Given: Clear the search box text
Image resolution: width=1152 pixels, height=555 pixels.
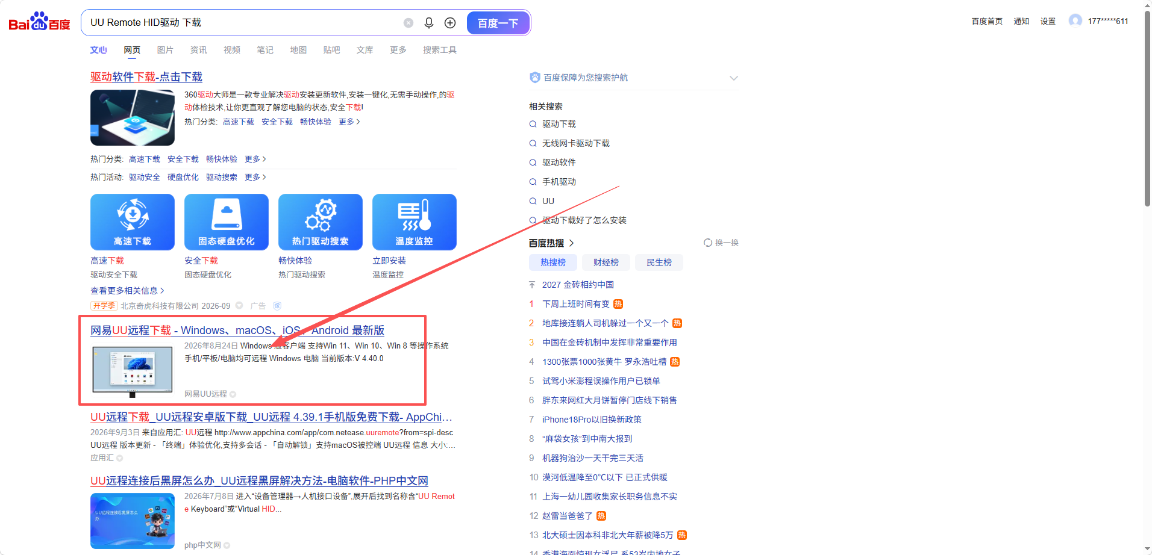Looking at the screenshot, I should (409, 23).
